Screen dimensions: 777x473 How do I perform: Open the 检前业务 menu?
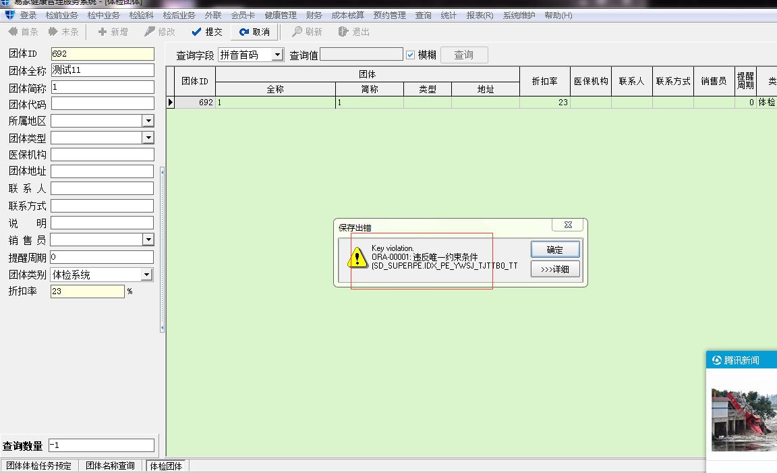61,16
